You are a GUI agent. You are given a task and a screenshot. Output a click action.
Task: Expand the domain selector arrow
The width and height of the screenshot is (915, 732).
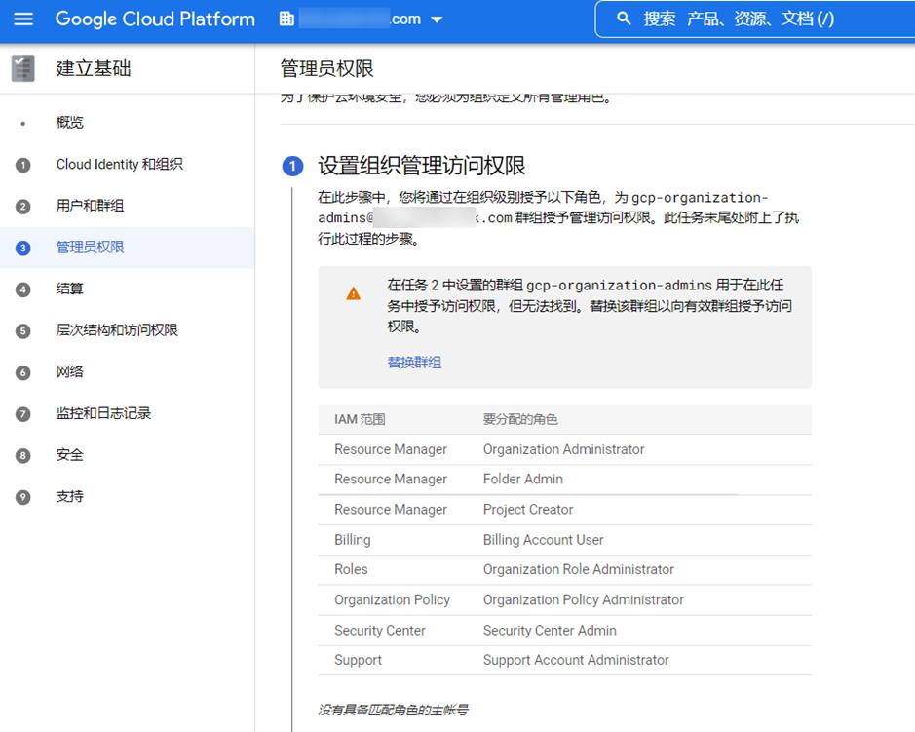click(436, 19)
